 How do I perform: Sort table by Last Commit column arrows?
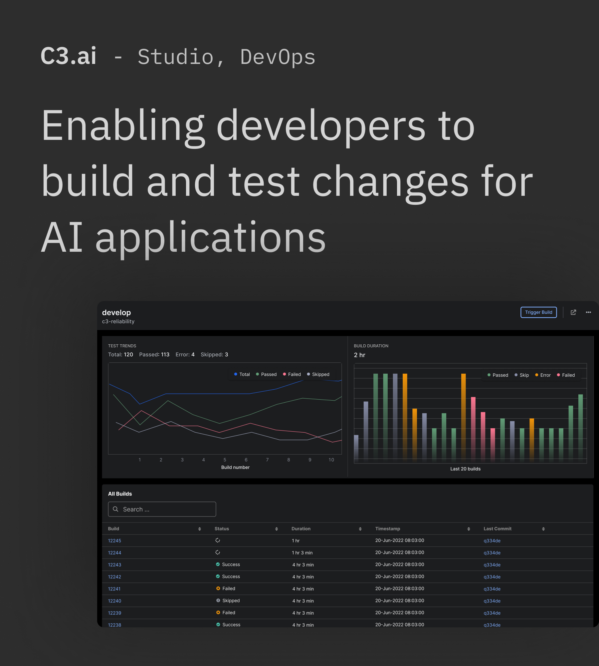click(x=543, y=529)
